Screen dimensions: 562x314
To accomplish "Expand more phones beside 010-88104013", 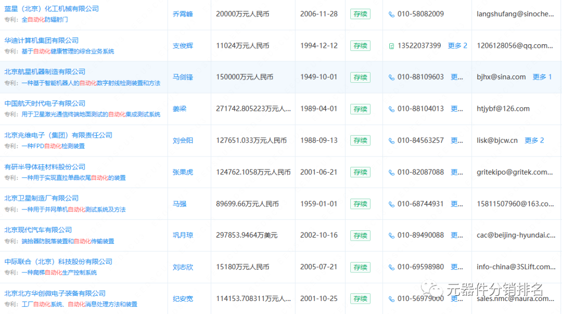I will [x=457, y=109].
